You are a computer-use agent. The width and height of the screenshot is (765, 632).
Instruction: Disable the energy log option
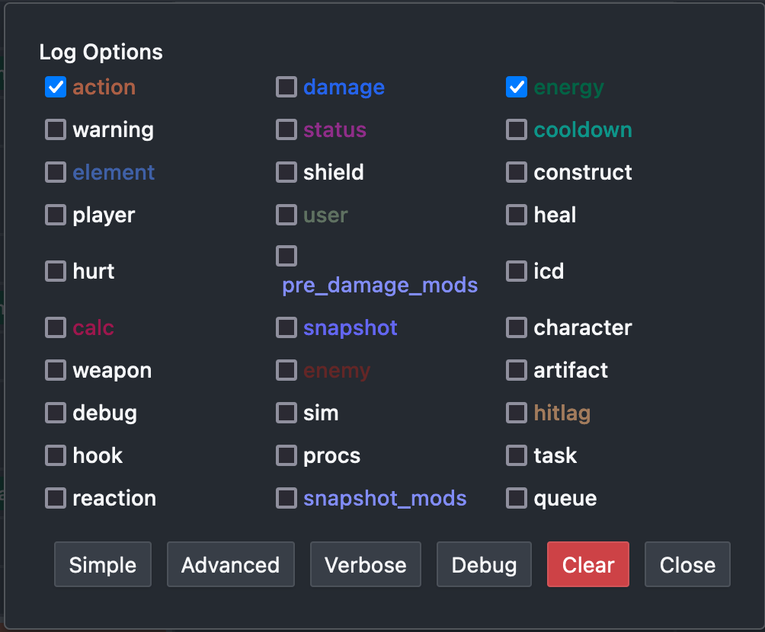coord(516,87)
